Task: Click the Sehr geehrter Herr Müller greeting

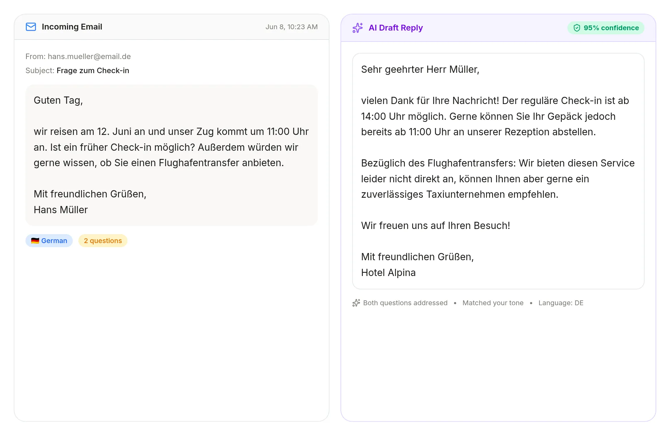Action: click(x=420, y=69)
